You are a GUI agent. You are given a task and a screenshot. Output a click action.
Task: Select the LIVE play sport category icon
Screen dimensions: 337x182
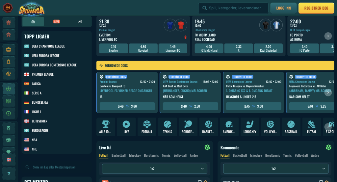pos(126,127)
